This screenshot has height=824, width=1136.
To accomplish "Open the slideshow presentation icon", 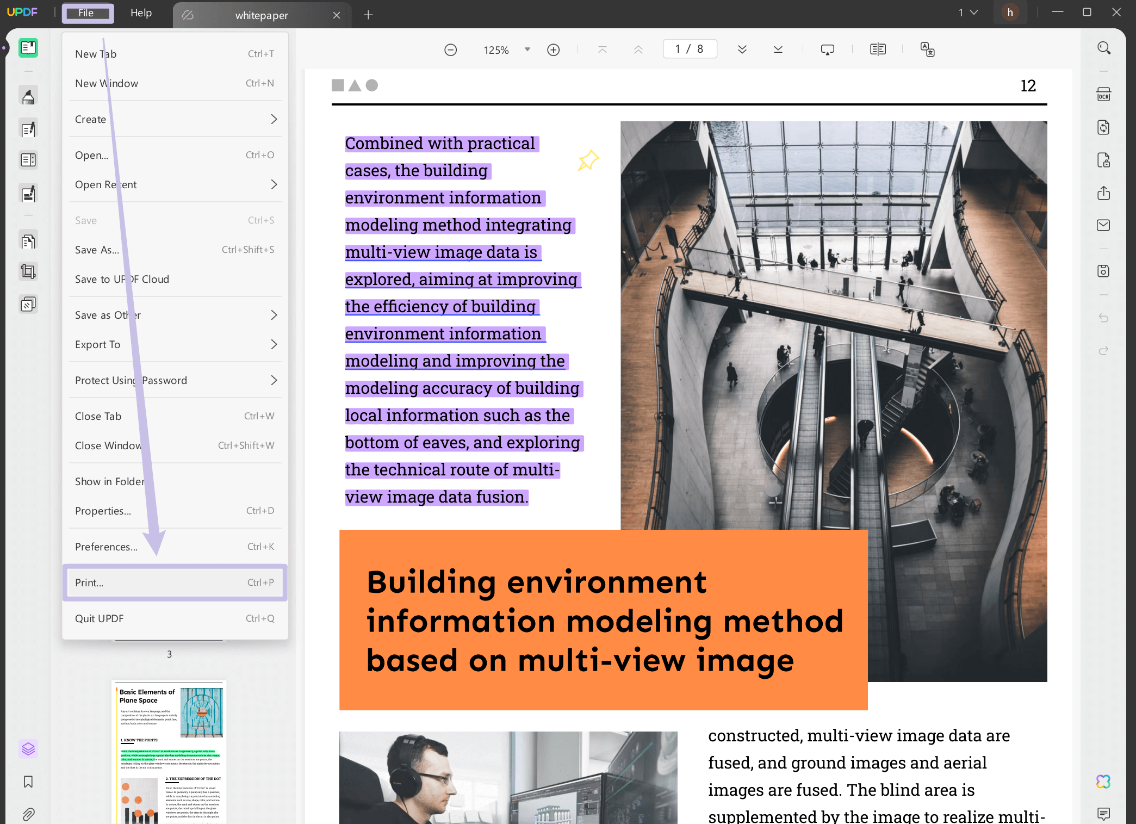I will coord(827,50).
